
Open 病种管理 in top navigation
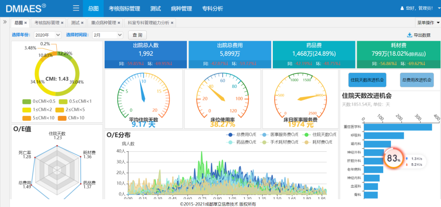coord(181,8)
